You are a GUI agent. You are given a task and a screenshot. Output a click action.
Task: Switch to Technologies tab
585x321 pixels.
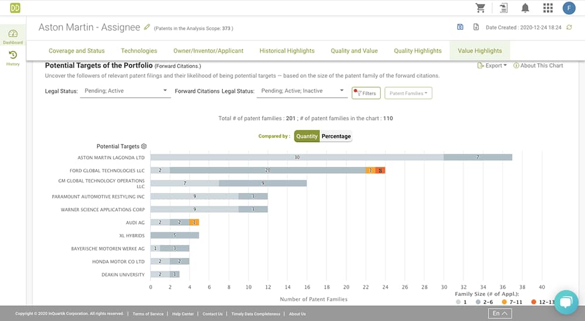[139, 51]
